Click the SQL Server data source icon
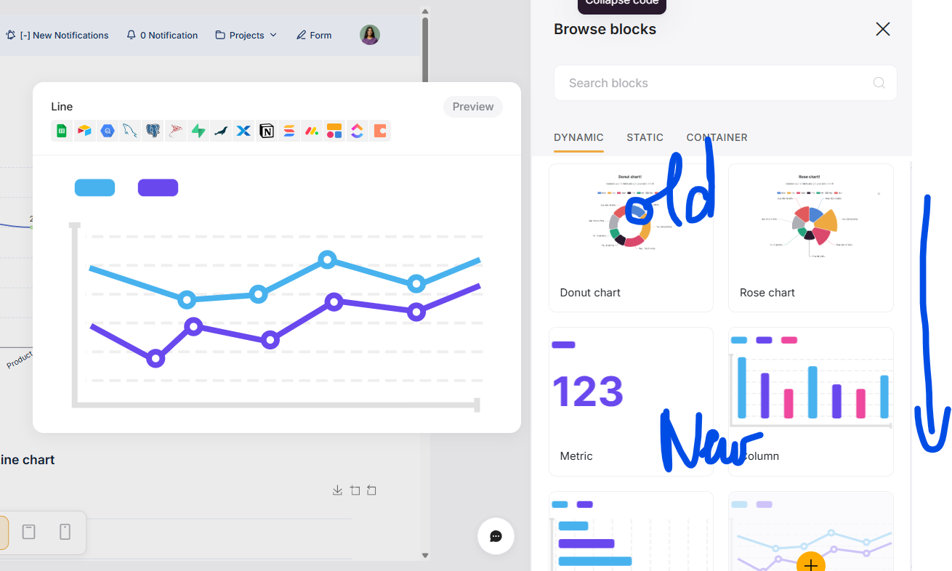The width and height of the screenshot is (952, 571). click(x=175, y=131)
